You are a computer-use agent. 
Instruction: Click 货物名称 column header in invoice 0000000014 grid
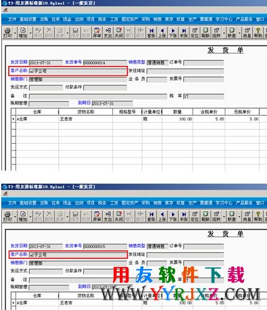(x=86, y=112)
